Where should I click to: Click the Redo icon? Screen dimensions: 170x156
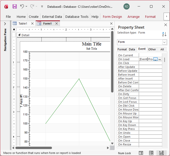(32, 6)
